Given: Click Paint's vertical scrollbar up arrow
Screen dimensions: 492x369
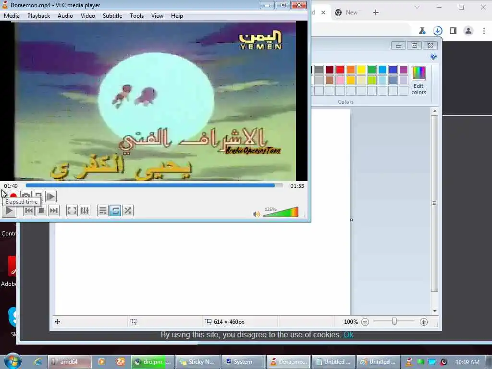Looking at the screenshot, I should 434,111.
